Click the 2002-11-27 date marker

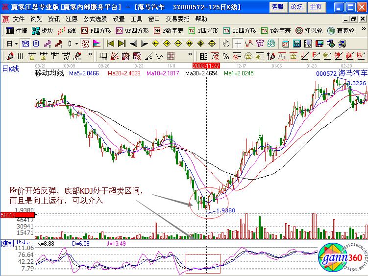point(206,65)
